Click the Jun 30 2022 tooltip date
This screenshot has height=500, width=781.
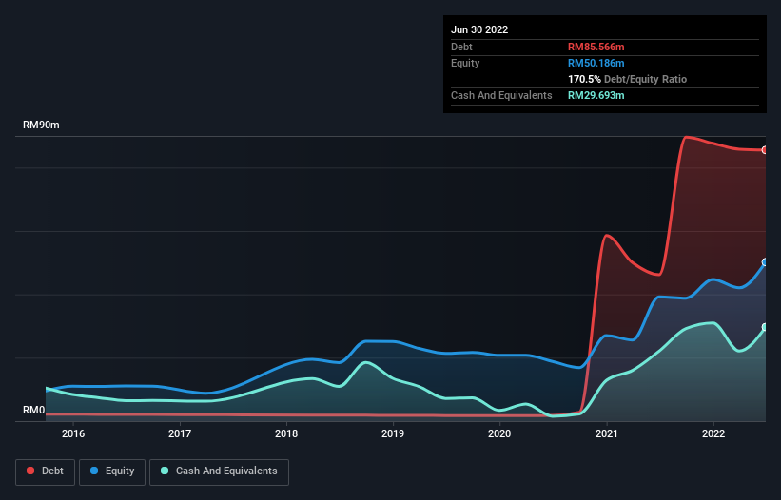[479, 29]
